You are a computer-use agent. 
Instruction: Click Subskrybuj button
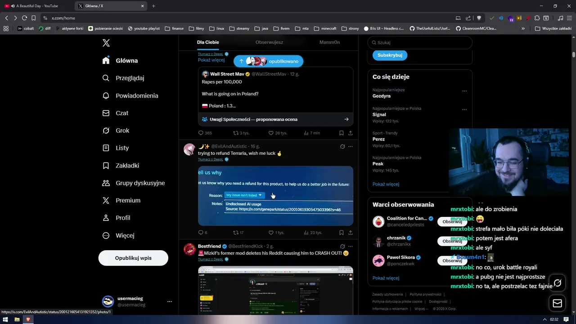390,55
